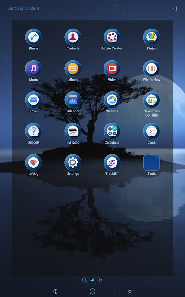Tap the circle home button
Viewport: 185px width, 297px height.
click(92, 291)
